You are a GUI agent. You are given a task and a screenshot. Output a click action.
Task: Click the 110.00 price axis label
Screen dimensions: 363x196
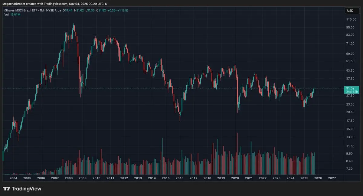[351, 19]
